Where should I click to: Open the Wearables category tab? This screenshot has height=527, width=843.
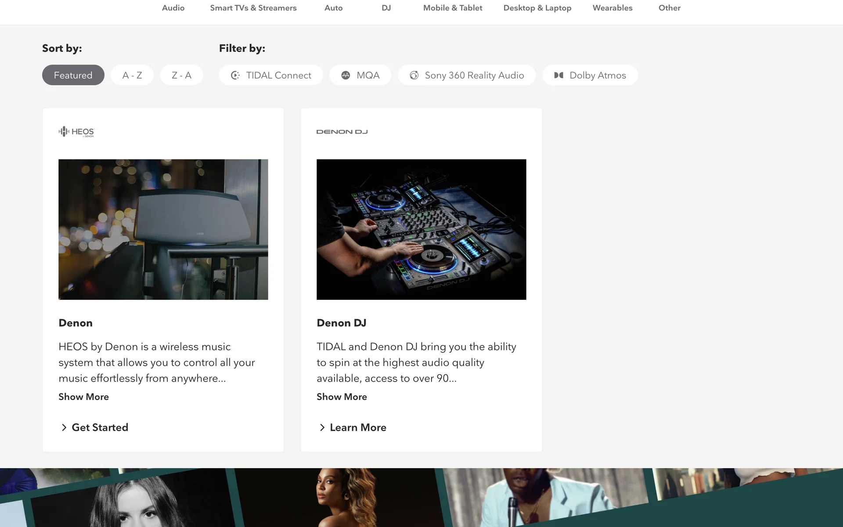[612, 8]
